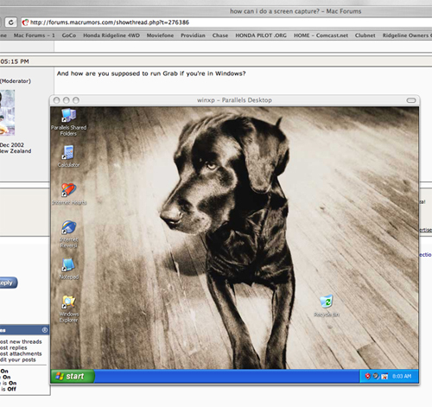Click the 'And how are you supposed to run Grab' post text
Viewport: 432px width, 407px height.
(x=151, y=73)
